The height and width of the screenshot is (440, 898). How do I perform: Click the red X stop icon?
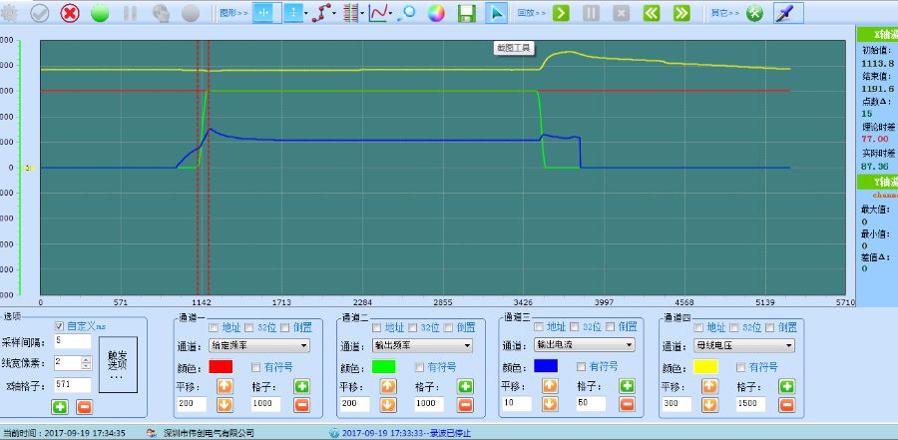[70, 13]
